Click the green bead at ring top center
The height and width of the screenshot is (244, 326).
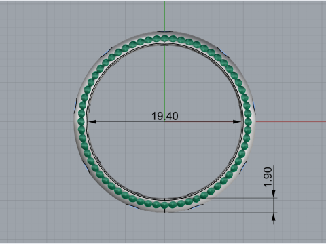pyautogui.click(x=164, y=38)
